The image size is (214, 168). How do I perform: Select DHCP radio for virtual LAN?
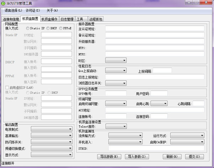53,93
